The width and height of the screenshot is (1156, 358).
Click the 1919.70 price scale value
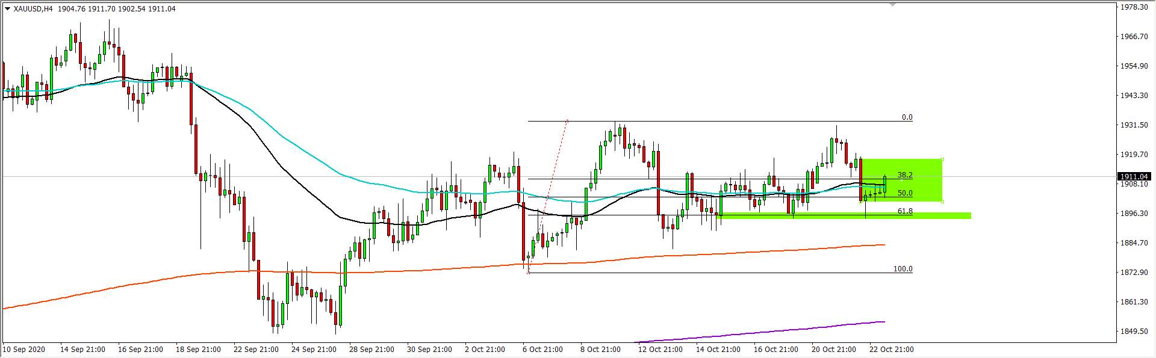(x=1134, y=155)
